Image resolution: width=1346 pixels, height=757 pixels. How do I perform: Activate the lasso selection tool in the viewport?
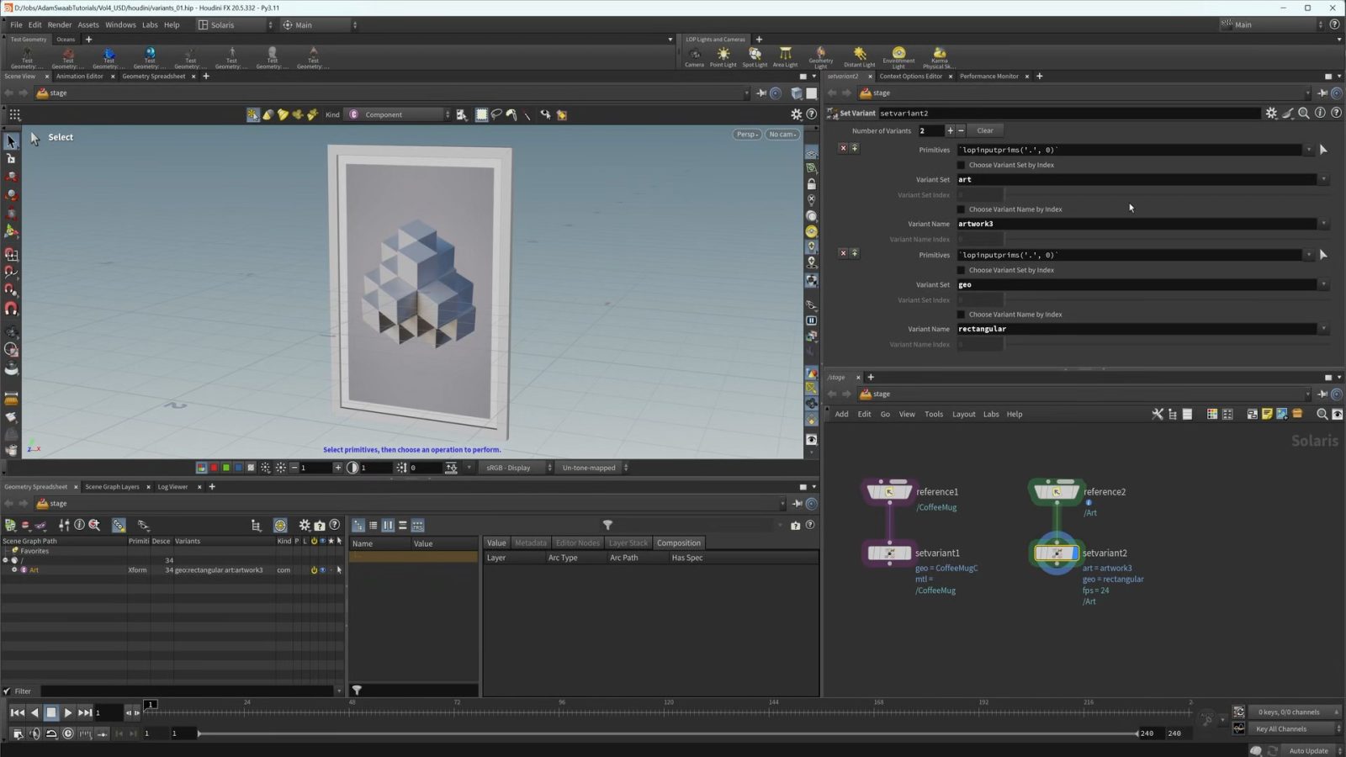click(x=496, y=115)
